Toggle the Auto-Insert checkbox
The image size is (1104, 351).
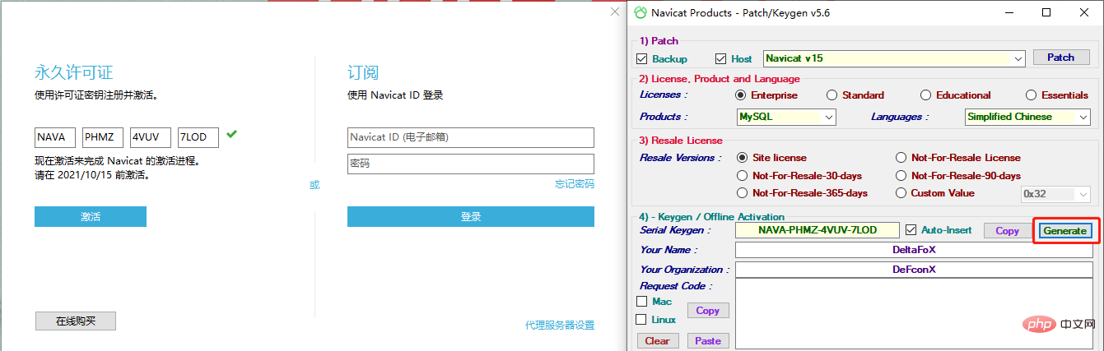coord(911,230)
